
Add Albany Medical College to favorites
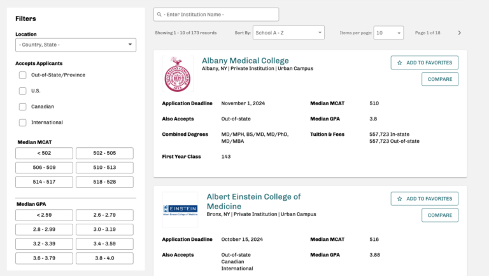(425, 62)
